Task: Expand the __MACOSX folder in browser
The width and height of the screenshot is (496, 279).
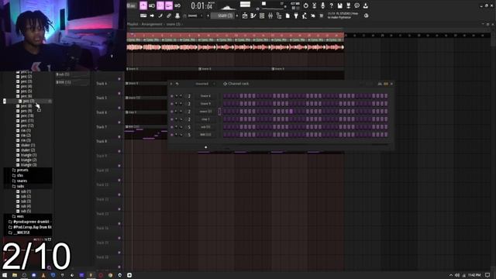Action: coord(21,232)
